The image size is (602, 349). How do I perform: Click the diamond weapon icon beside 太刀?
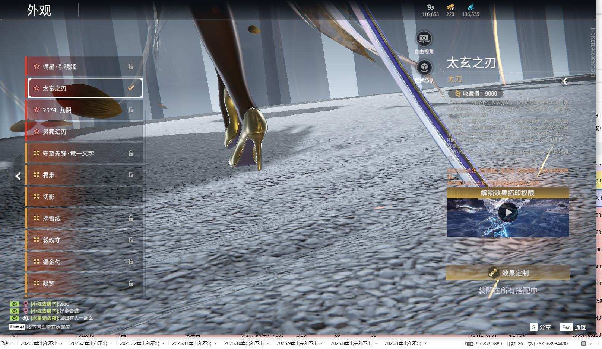(565, 81)
